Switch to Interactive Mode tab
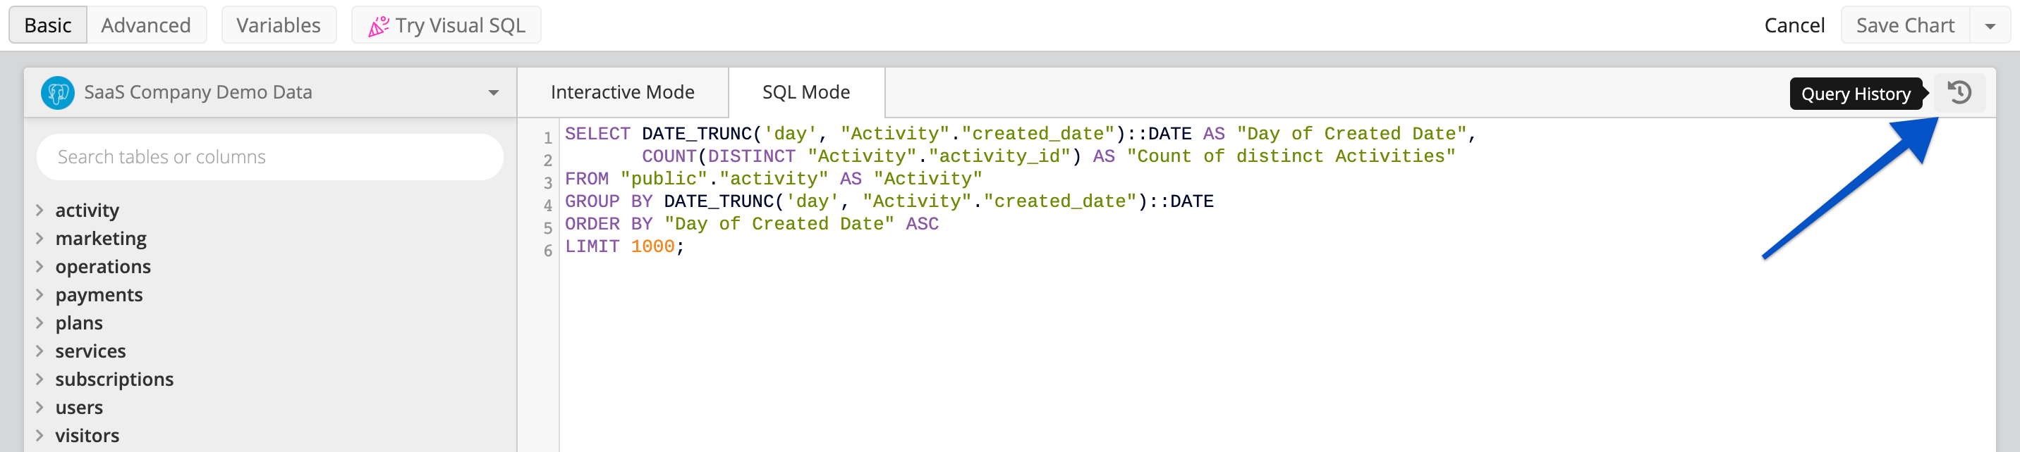This screenshot has width=2020, height=452. [623, 92]
